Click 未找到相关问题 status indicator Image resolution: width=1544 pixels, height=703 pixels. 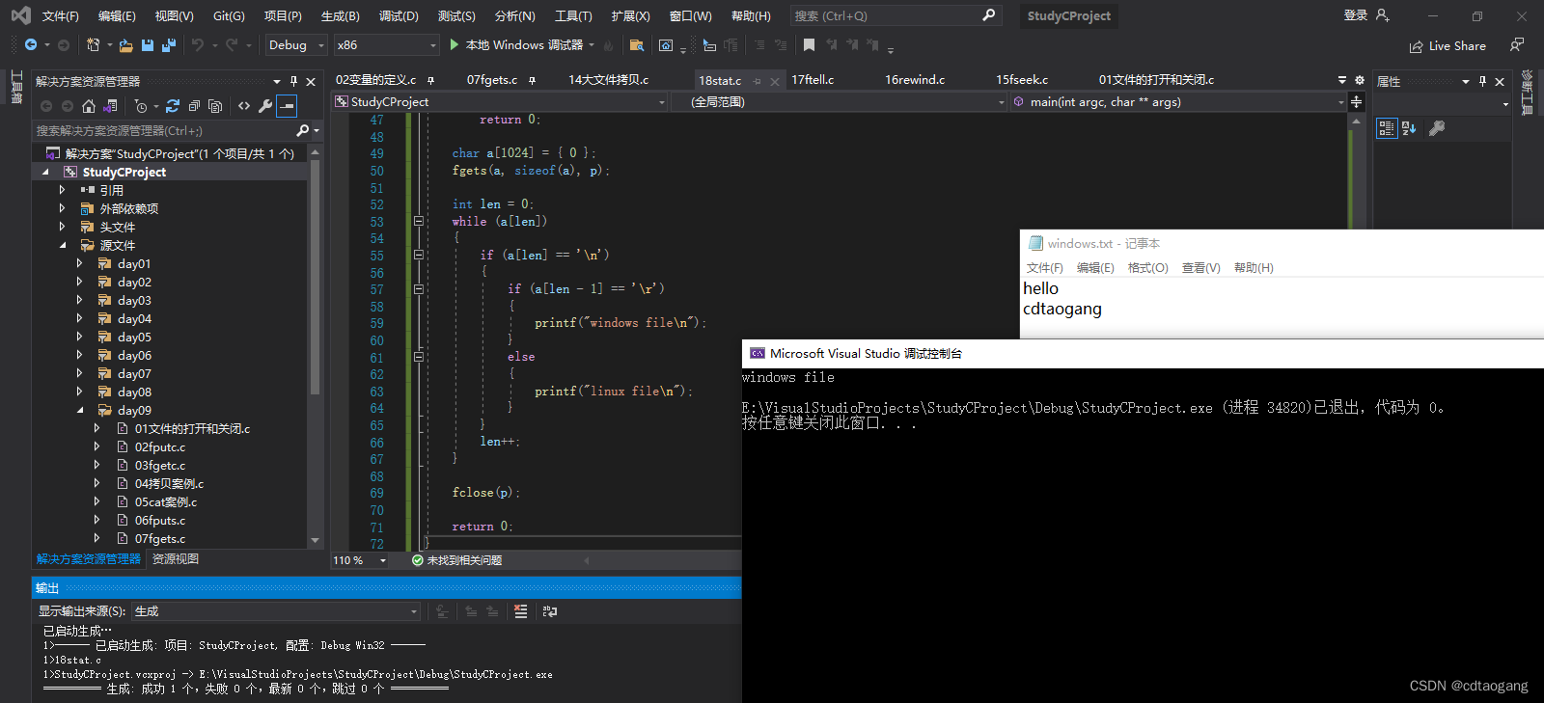pyautogui.click(x=456, y=560)
